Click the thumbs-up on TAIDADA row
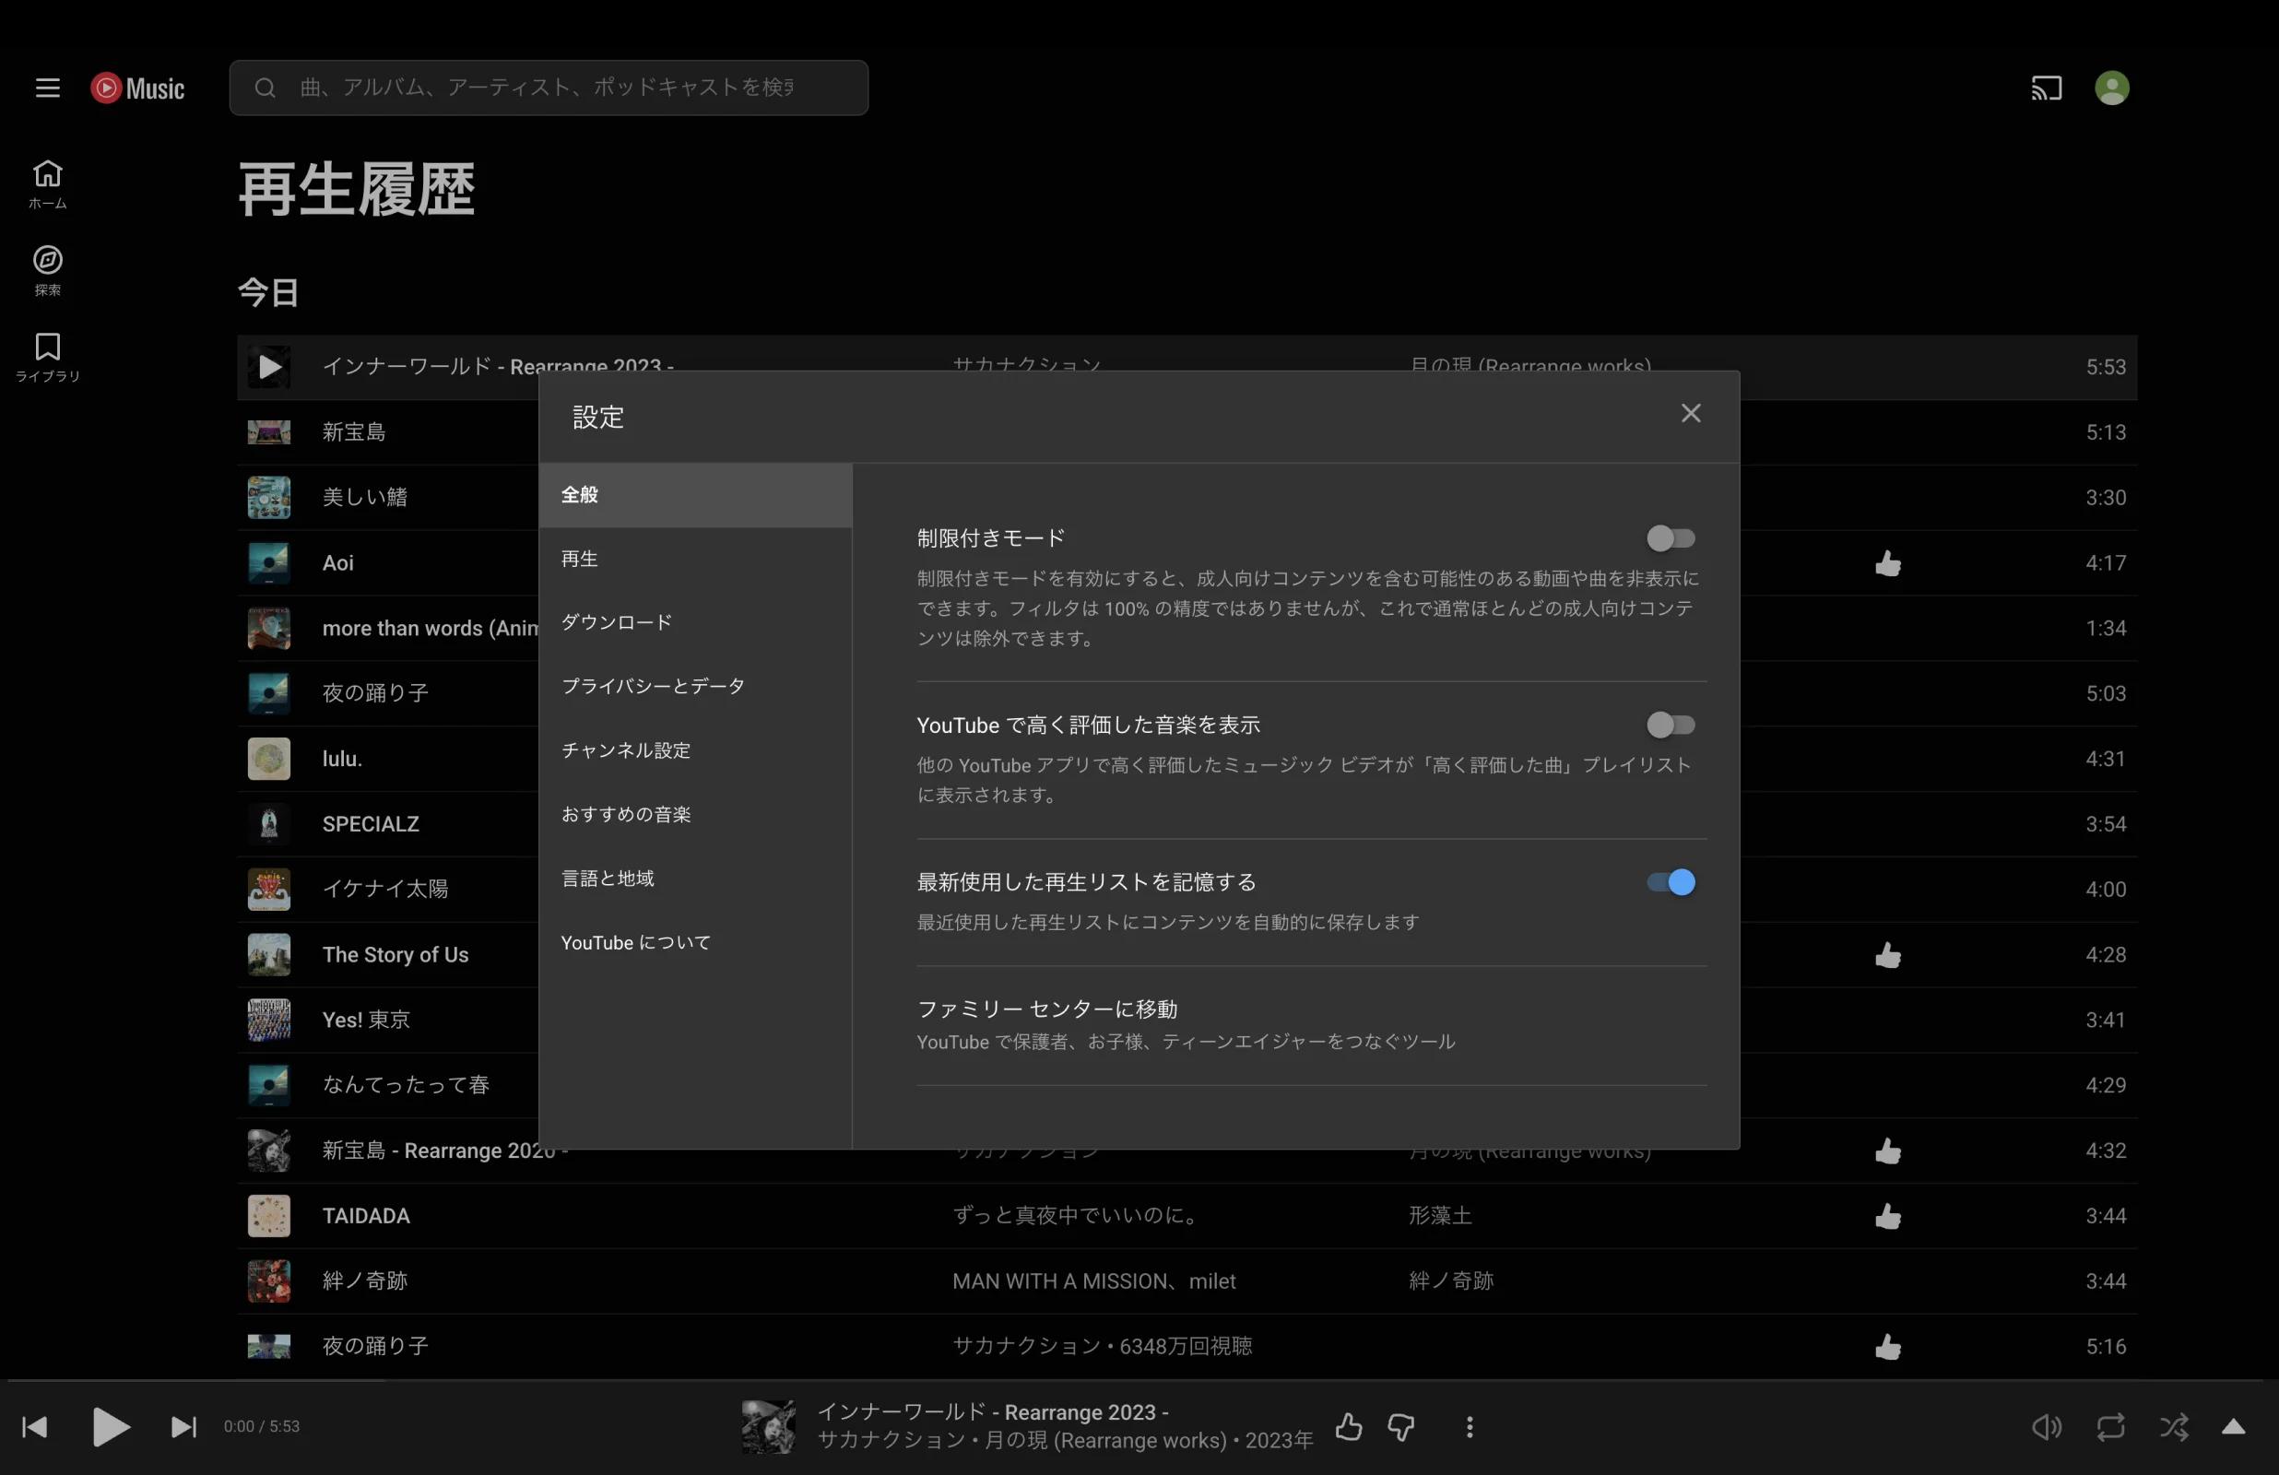Viewport: 2279px width, 1475px height. (x=1887, y=1215)
